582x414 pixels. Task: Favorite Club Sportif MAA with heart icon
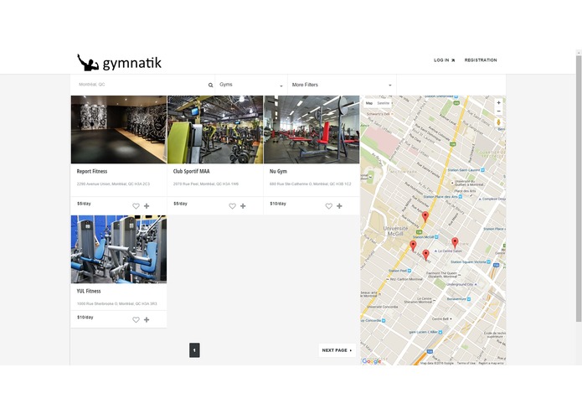click(232, 206)
